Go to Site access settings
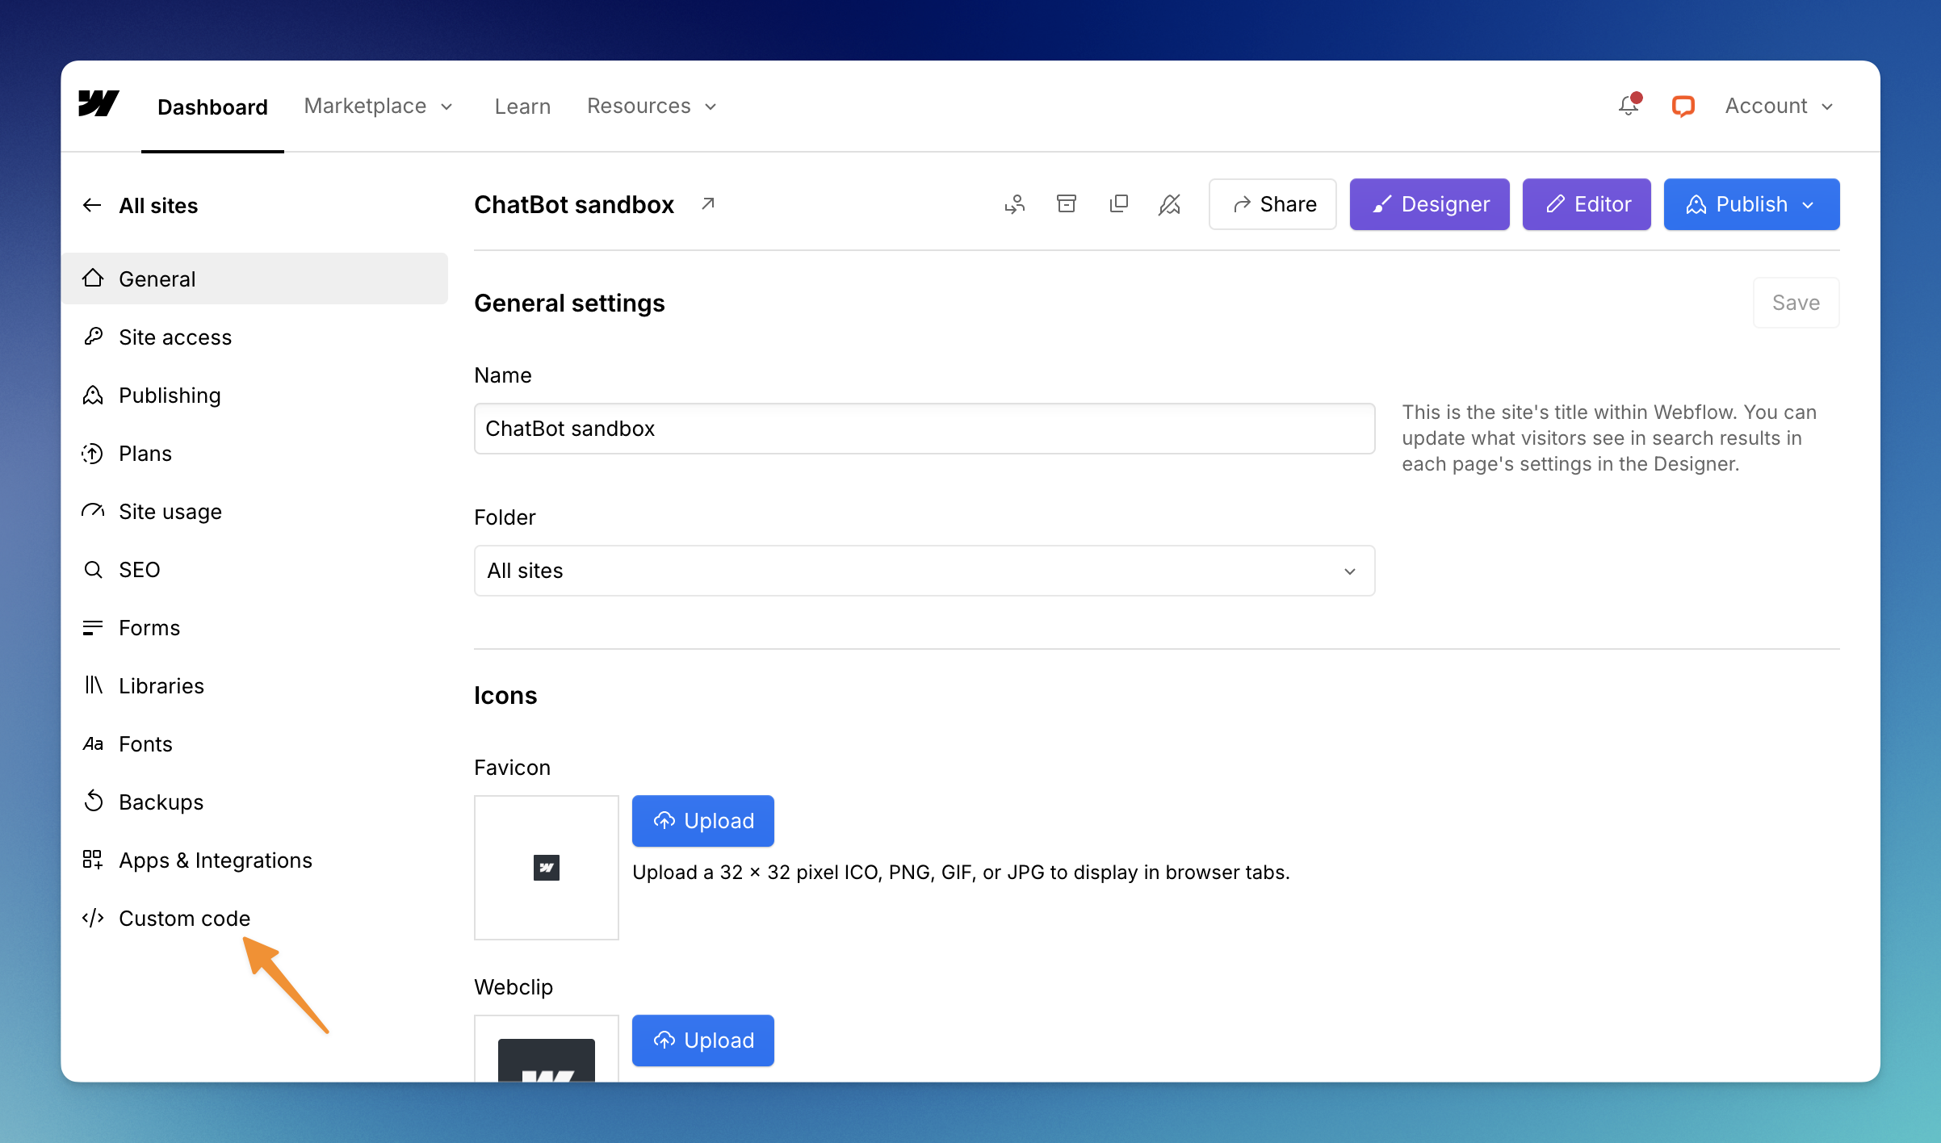The width and height of the screenshot is (1941, 1143). pos(174,337)
